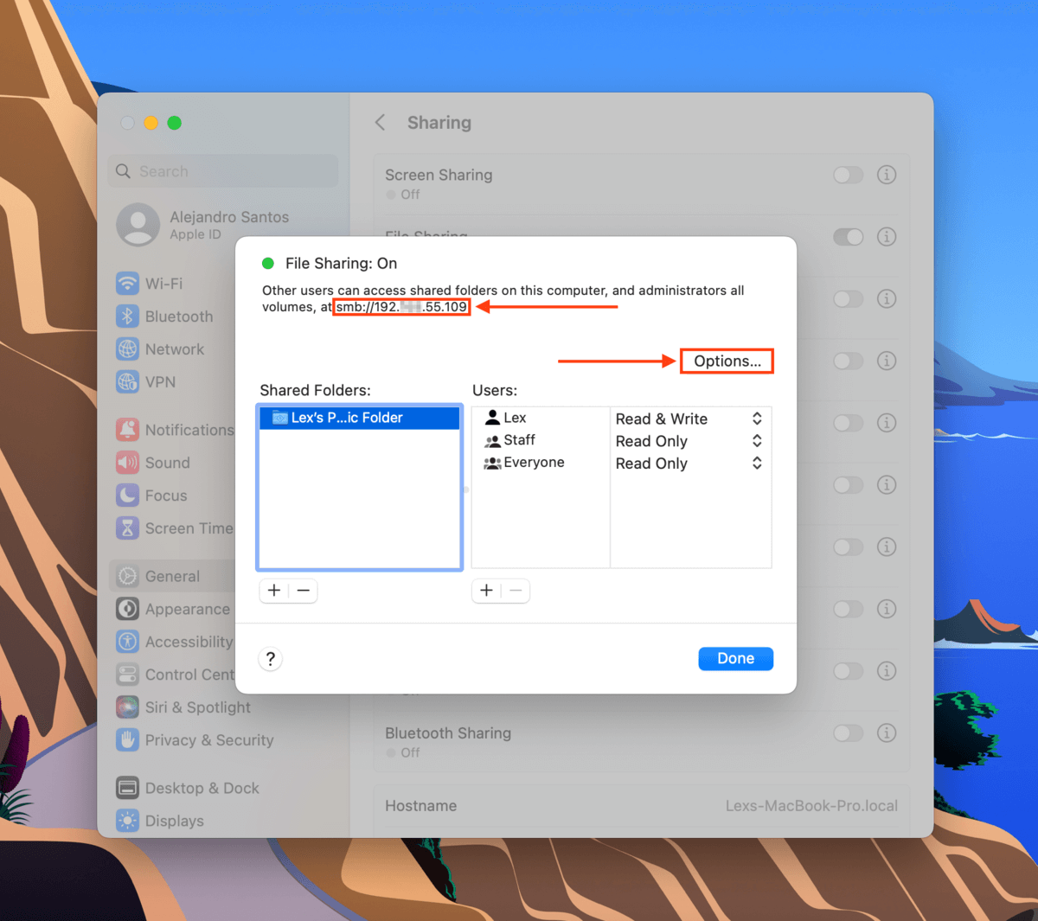
Task: Click the Focus moon icon
Action: (127, 496)
